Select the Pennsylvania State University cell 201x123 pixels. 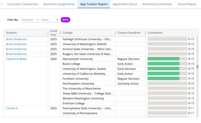[x=88, y=108]
